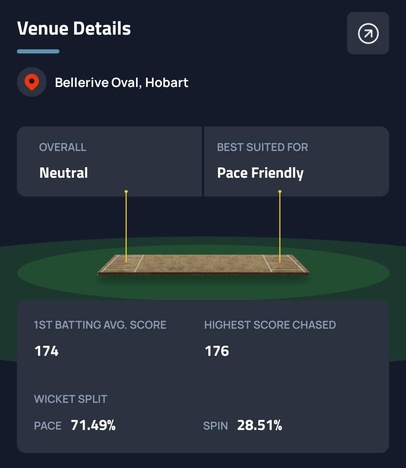Tap the 71.49% pace percentage
This screenshot has height=468, width=406.
(93, 425)
